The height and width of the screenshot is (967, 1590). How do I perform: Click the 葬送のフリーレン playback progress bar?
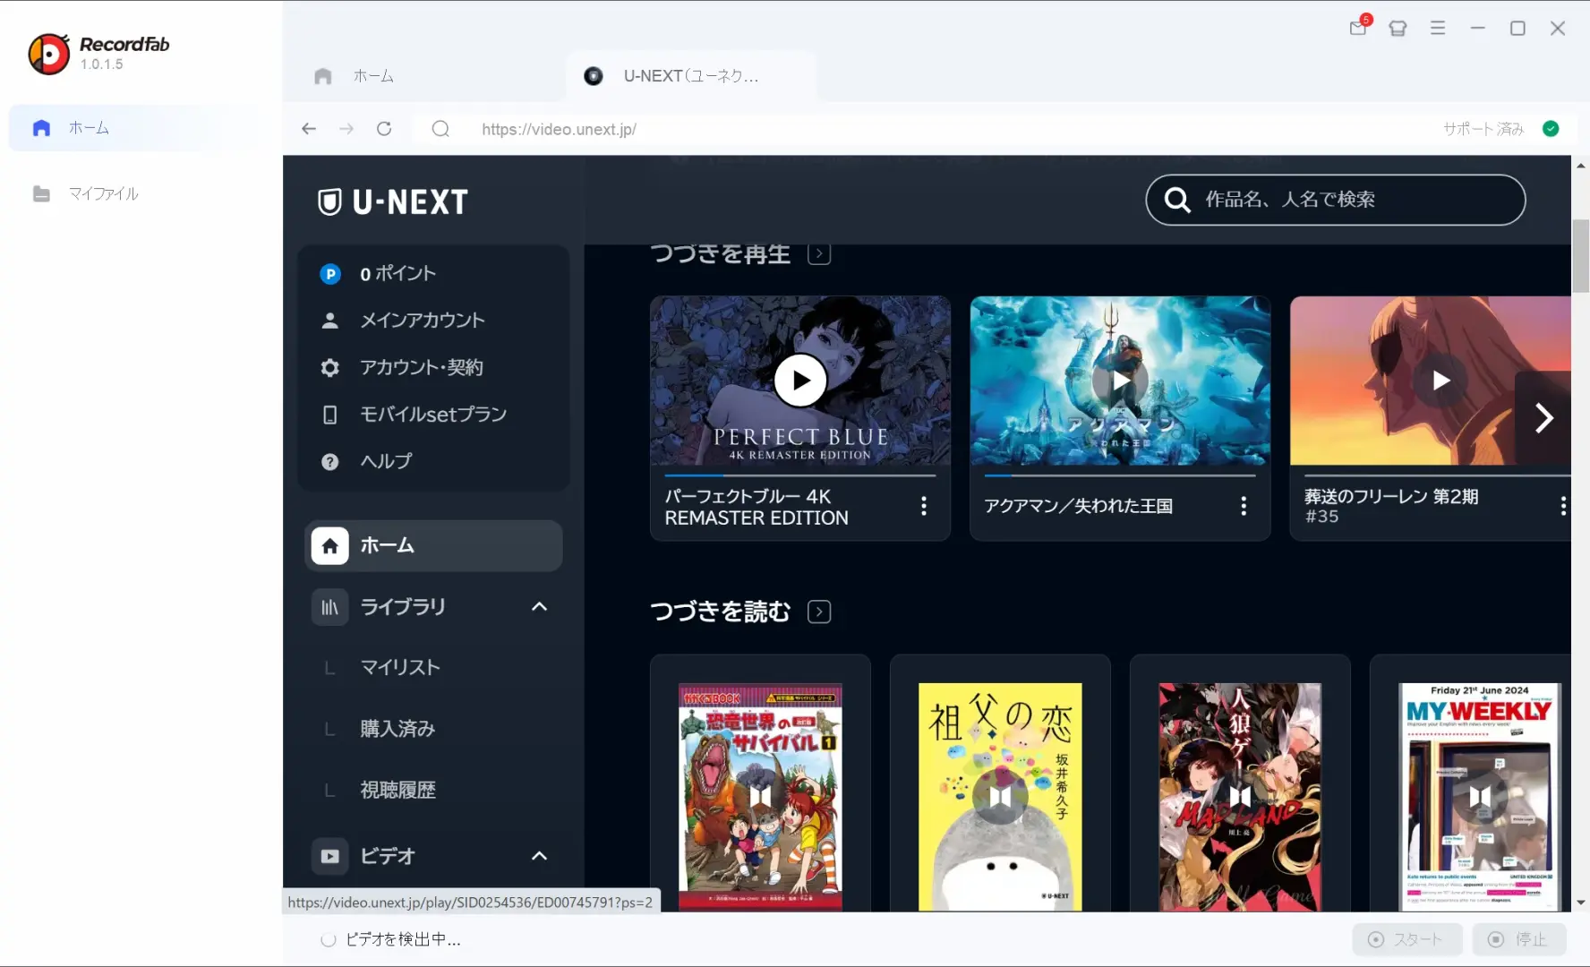[1438, 475]
